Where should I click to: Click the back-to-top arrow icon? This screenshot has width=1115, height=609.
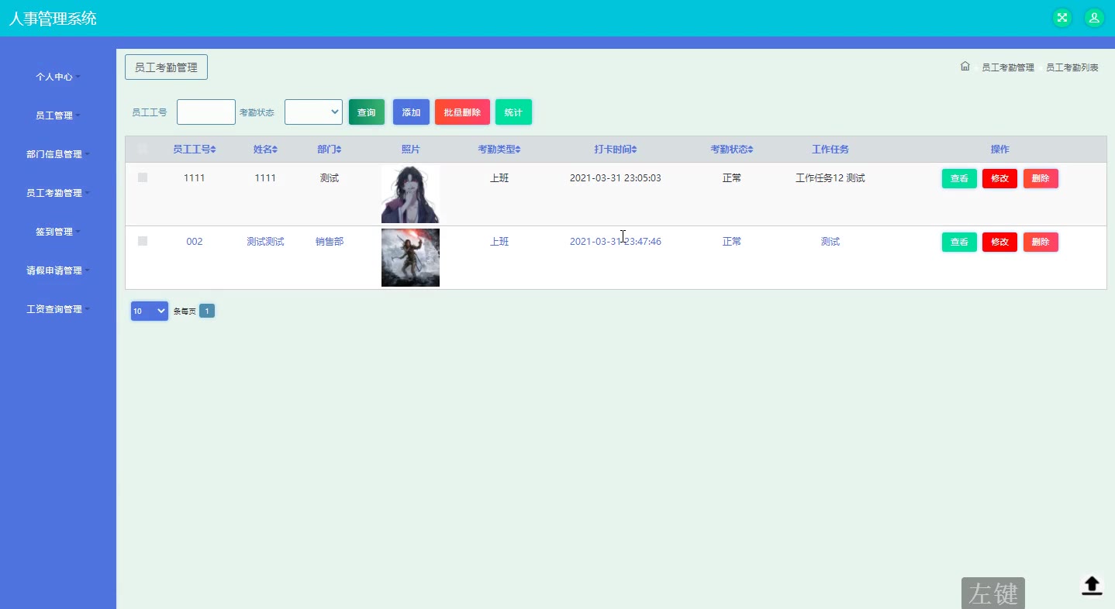coord(1092,585)
